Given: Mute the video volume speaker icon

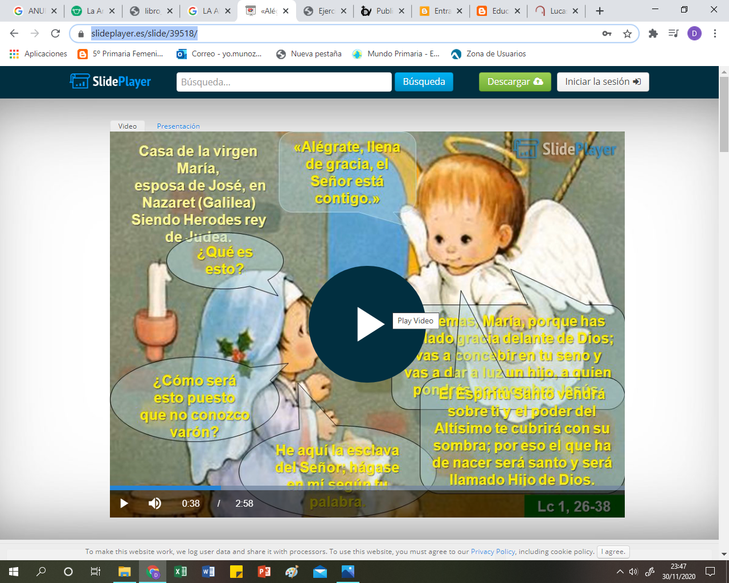Looking at the screenshot, I should tap(155, 503).
